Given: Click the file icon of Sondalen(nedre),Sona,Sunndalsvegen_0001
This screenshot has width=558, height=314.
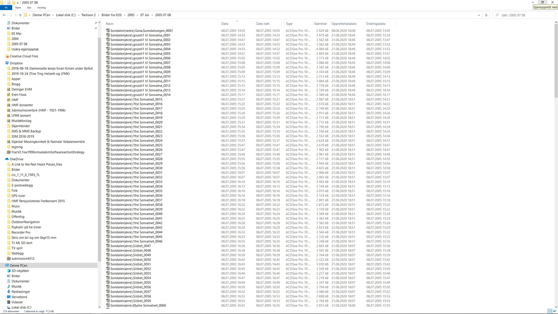Looking at the screenshot, I should pyautogui.click(x=108, y=31).
